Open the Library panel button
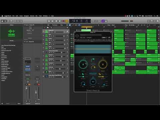 2,21
